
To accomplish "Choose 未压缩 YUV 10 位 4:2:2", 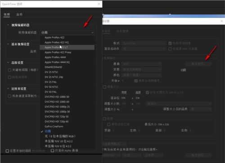I will coord(67,141).
